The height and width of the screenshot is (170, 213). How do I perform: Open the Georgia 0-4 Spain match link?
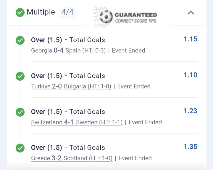pyautogui.click(x=72, y=50)
